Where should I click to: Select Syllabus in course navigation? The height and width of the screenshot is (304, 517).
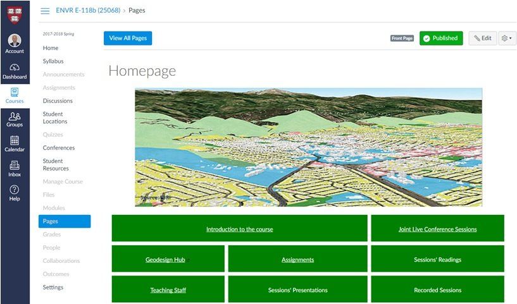pyautogui.click(x=53, y=61)
